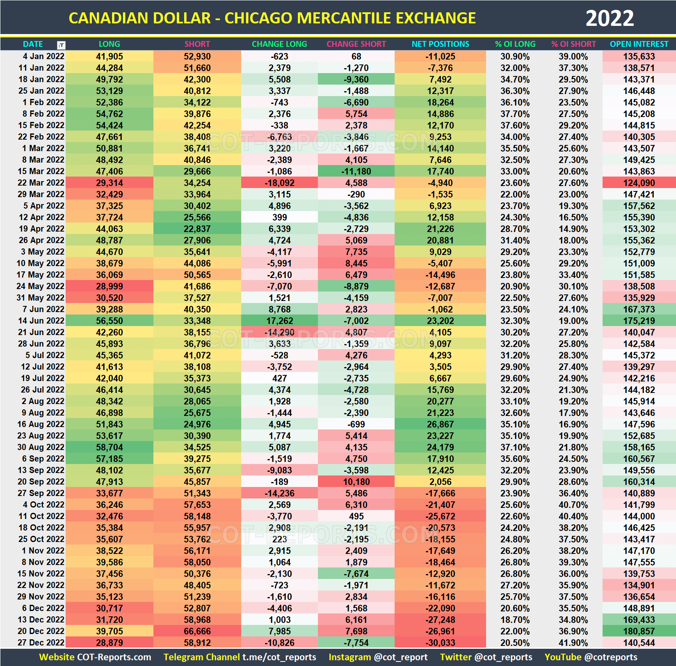Open the DATE column filter icon
Screen dimensions: 676x666
(61, 44)
